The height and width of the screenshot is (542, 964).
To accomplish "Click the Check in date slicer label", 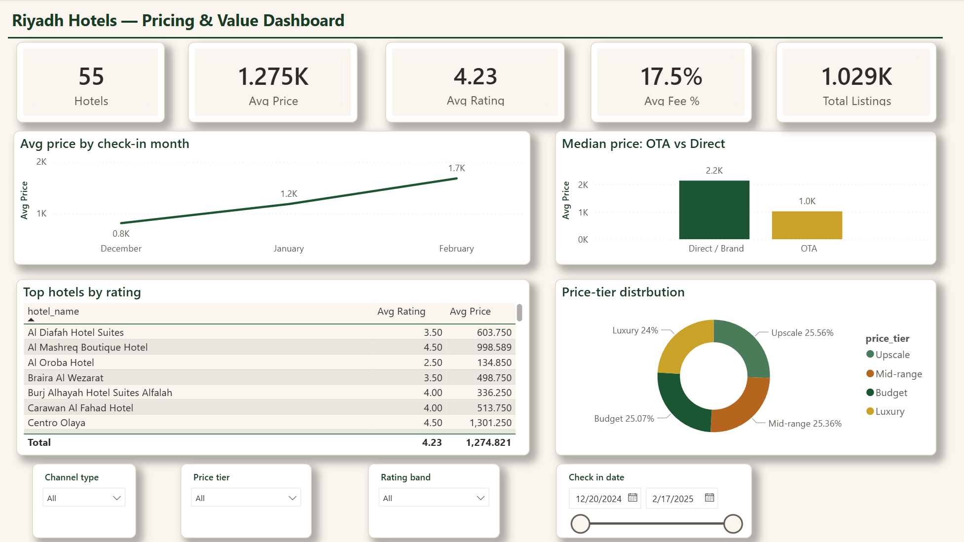I will (596, 477).
